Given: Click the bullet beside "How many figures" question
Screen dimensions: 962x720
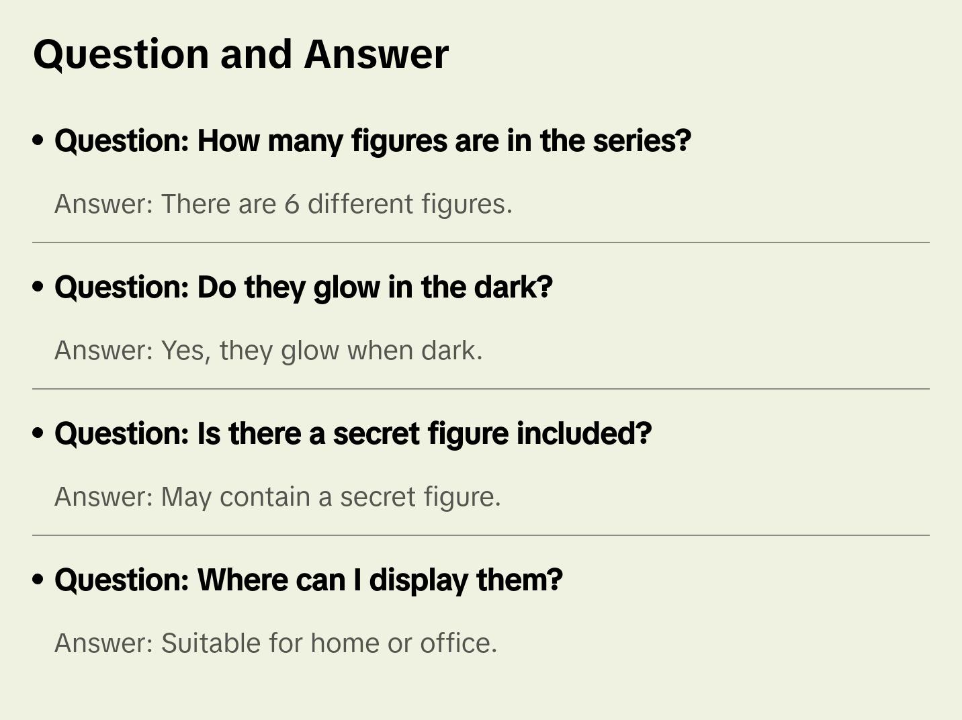Looking at the screenshot, I should [38, 141].
